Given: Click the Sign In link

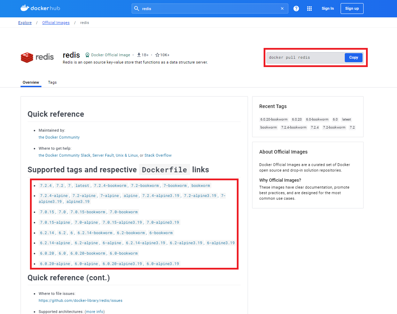Looking at the screenshot, I should pyautogui.click(x=328, y=8).
